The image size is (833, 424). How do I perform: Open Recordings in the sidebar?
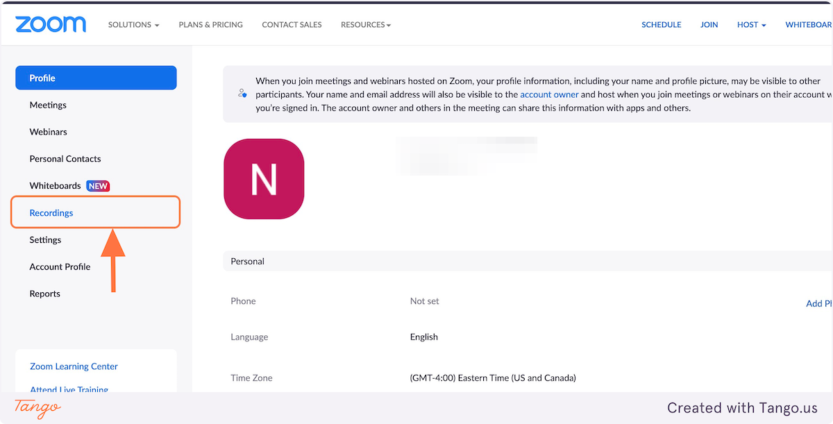(x=51, y=213)
